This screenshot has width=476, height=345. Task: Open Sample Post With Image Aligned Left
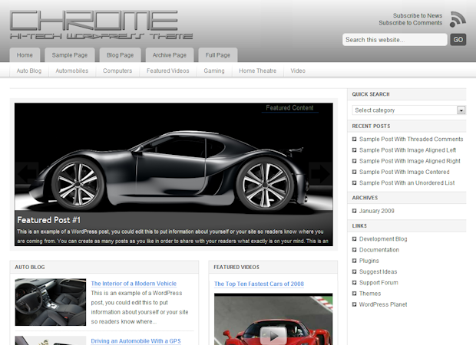coord(408,150)
